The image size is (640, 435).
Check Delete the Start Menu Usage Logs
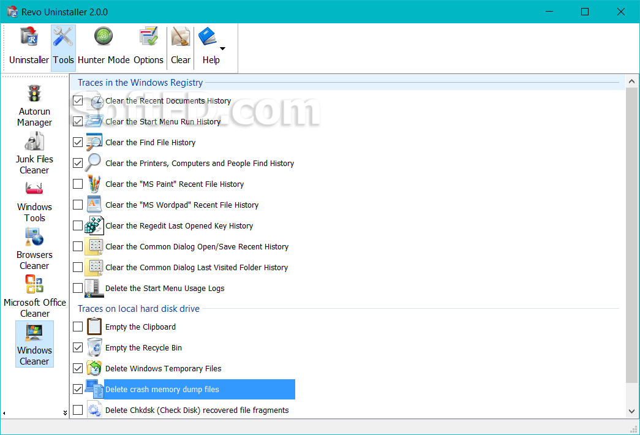coord(78,288)
